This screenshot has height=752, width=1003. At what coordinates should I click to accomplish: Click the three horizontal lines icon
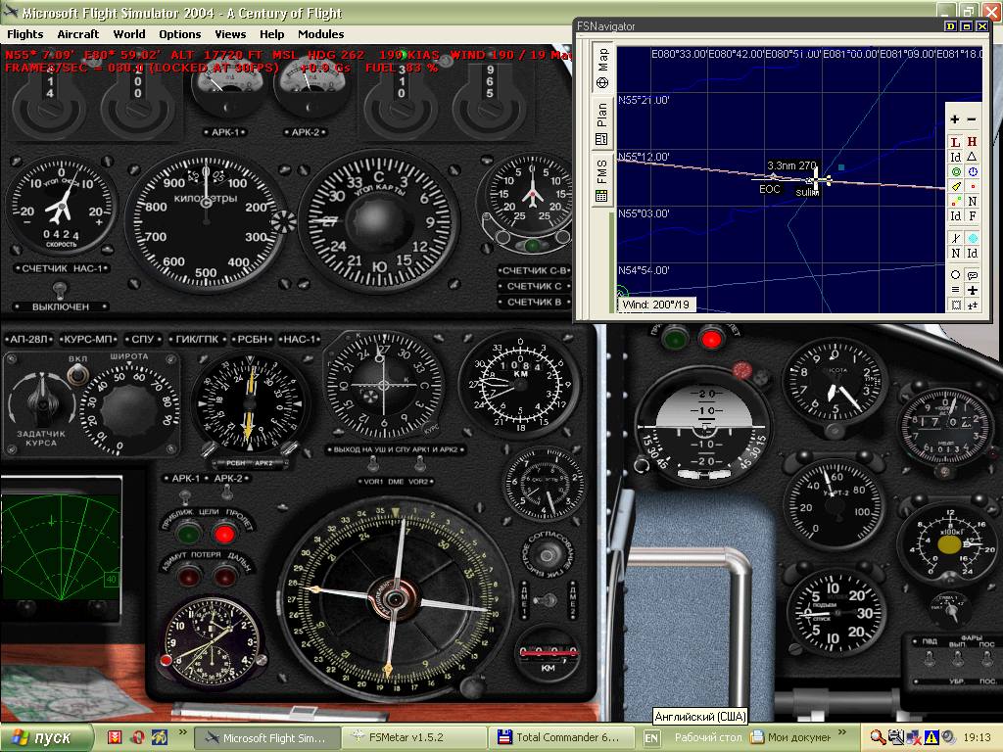click(956, 290)
